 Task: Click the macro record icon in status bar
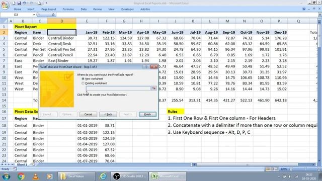(x=15, y=169)
